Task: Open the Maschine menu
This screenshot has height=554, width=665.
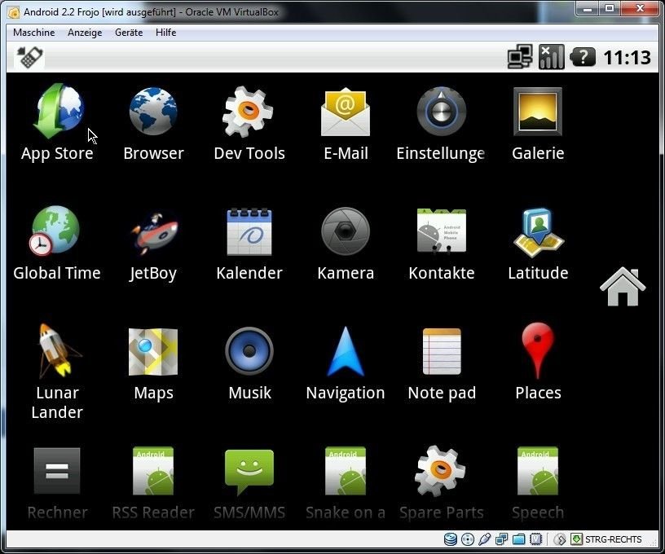Action: [34, 33]
